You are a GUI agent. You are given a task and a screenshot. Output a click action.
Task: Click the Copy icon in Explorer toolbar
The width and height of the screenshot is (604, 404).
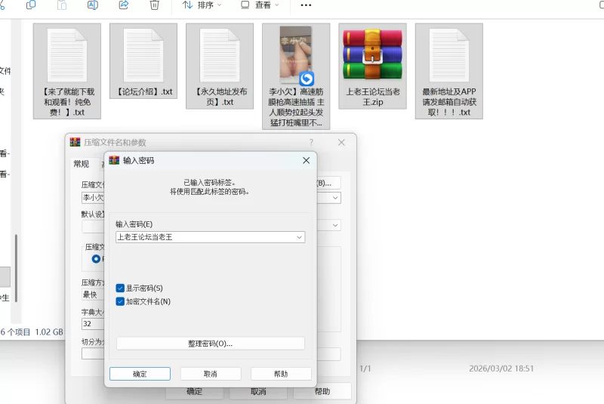point(31,5)
